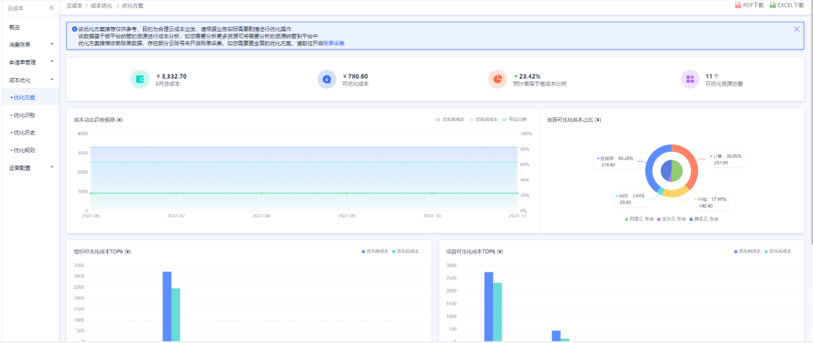Click the info icon in the notice banner
This screenshot has height=343, width=813.
click(75, 29)
